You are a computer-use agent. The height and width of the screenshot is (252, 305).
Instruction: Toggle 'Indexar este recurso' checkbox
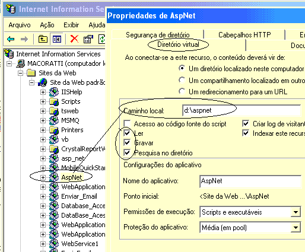[246, 133]
